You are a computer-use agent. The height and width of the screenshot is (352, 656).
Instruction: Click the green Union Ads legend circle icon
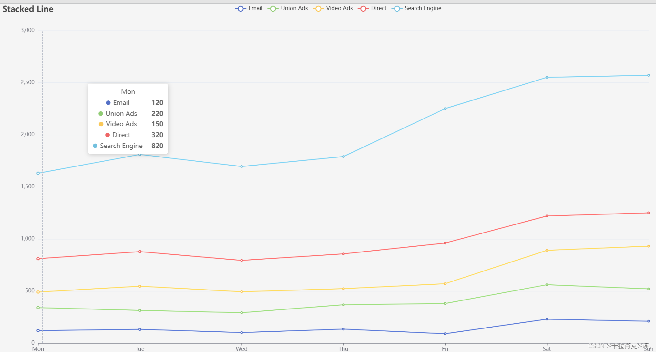coord(273,8)
